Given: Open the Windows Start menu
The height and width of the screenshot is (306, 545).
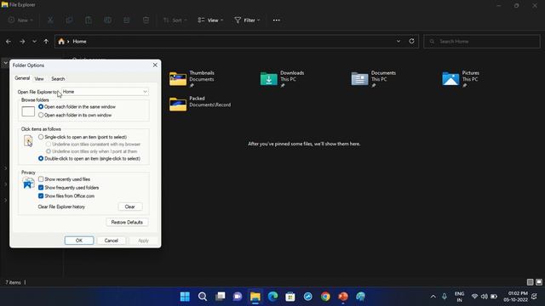Looking at the screenshot, I should coord(185,297).
